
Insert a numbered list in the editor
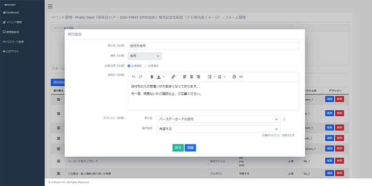pyautogui.click(x=220, y=77)
